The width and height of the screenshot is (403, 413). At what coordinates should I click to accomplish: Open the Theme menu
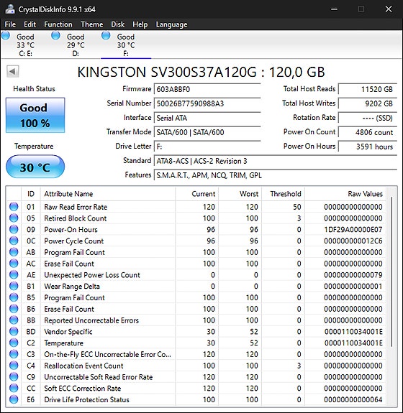pos(92,24)
